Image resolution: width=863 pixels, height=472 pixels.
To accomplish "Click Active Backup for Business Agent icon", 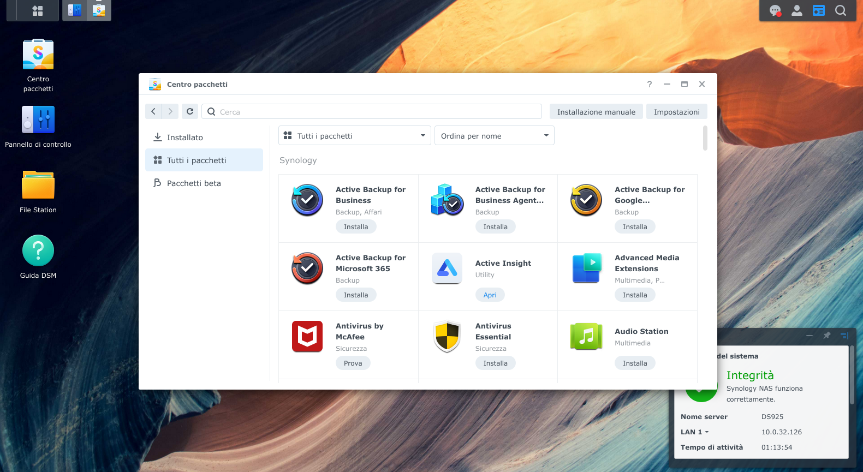I will tap(447, 200).
